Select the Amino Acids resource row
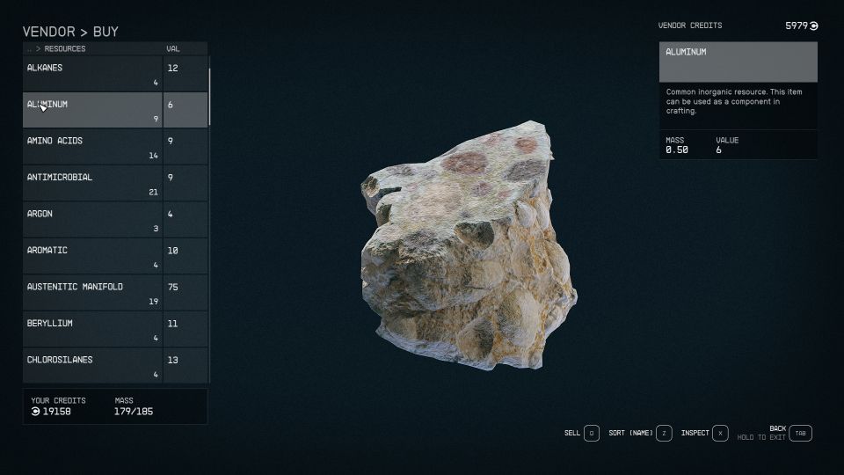 (114, 147)
